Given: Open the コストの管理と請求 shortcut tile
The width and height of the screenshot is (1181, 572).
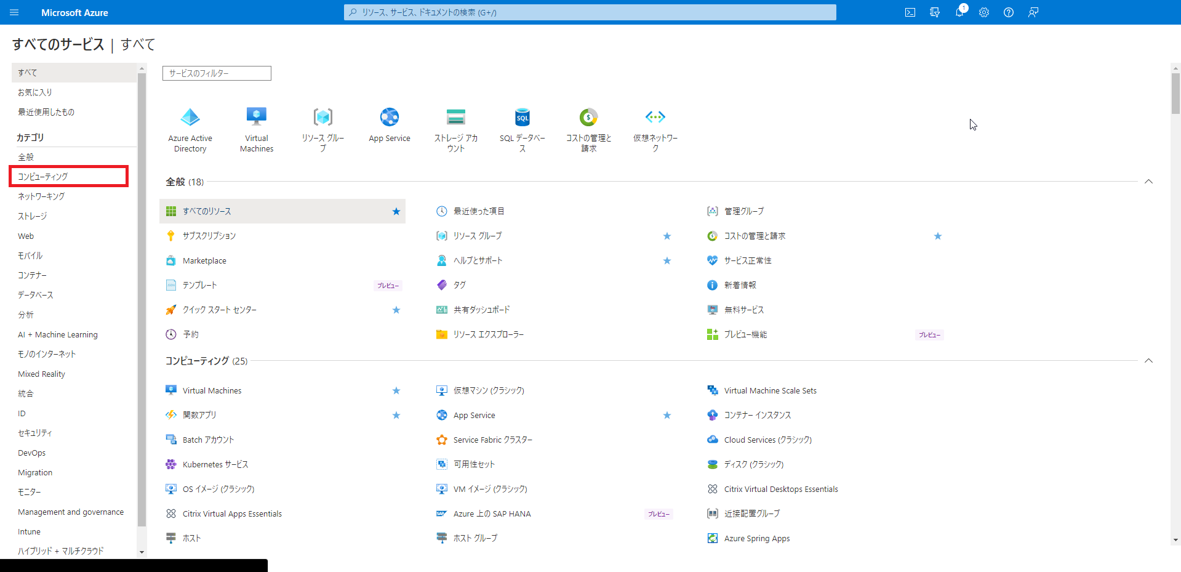Looking at the screenshot, I should pyautogui.click(x=589, y=130).
